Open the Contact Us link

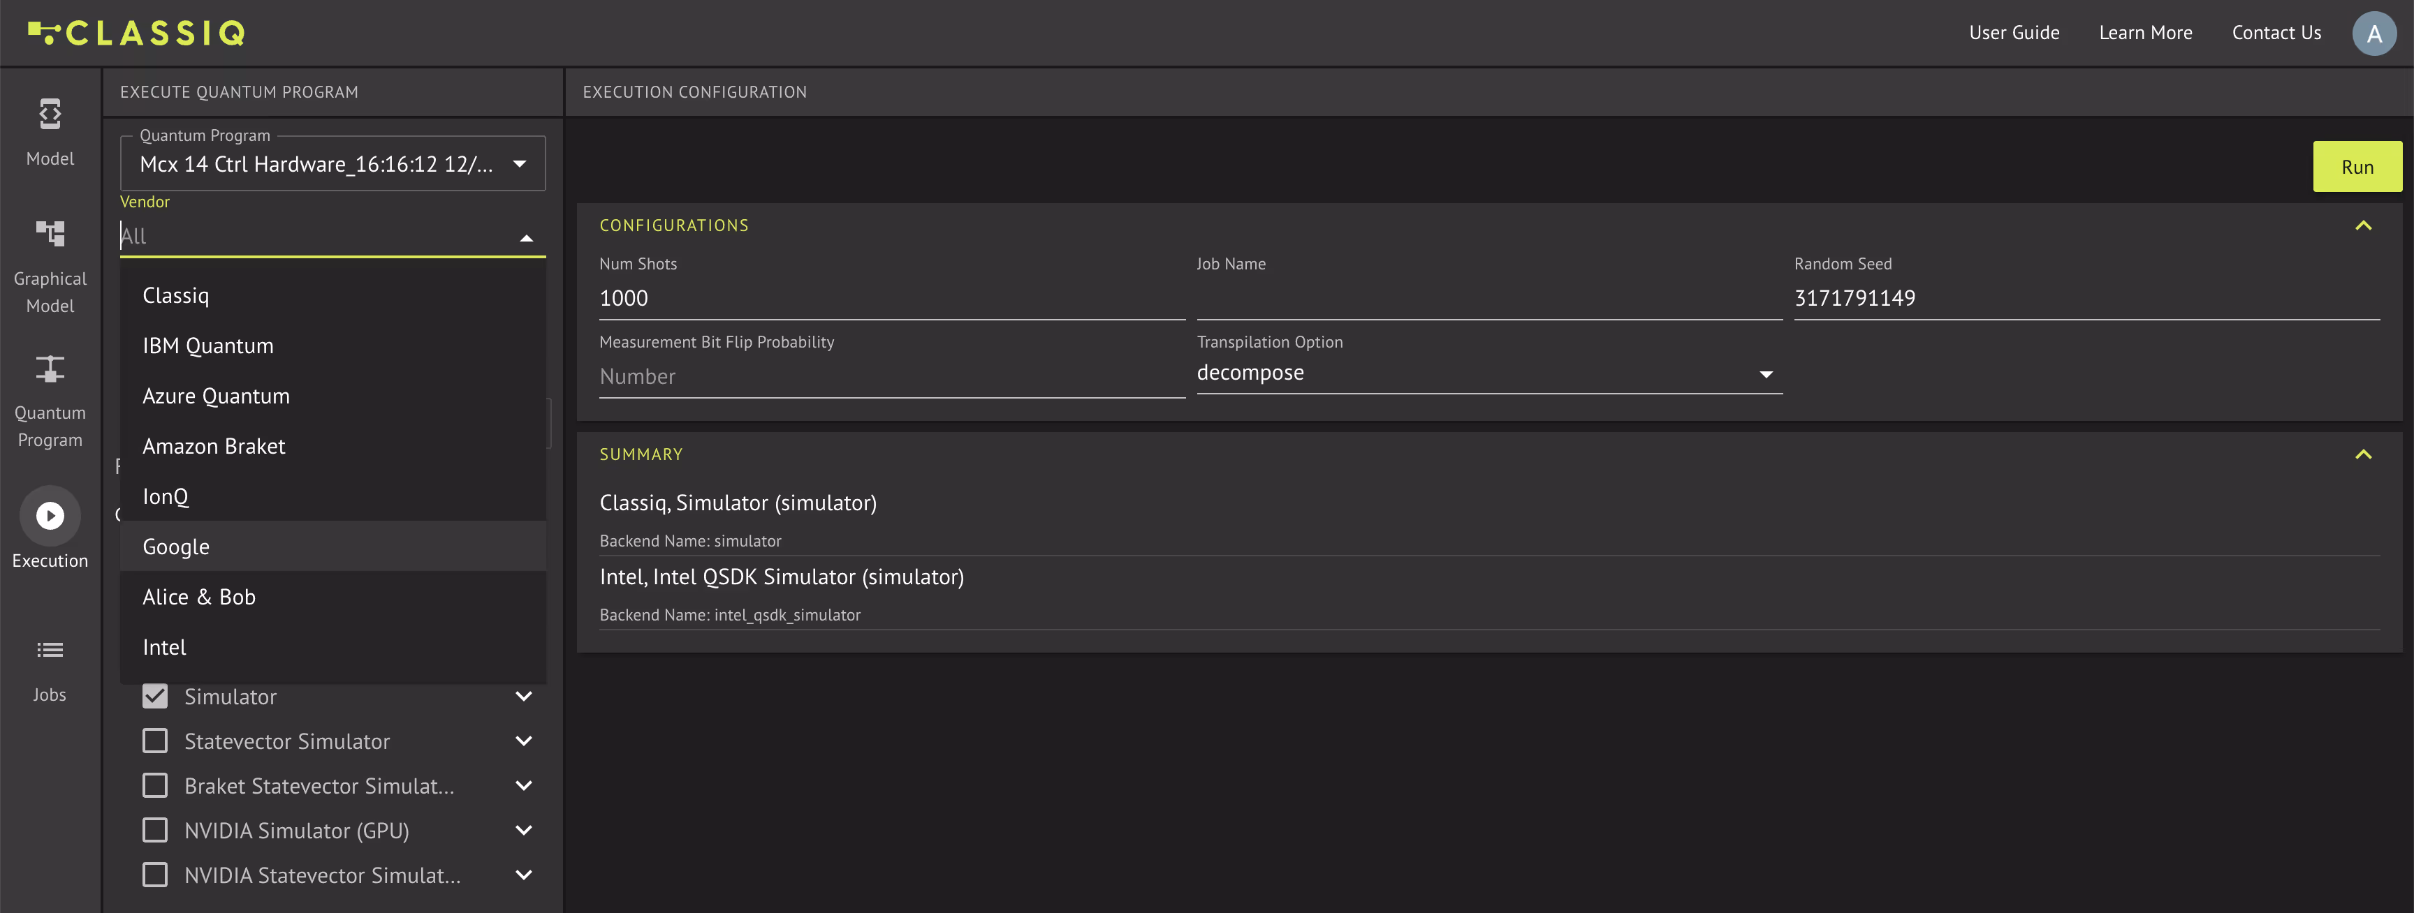2276,33
